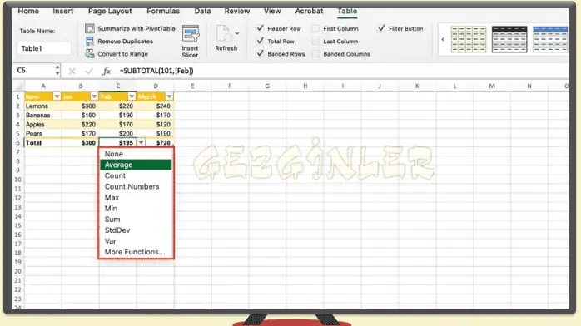
Task: Choose More Functions... from the menu
Action: click(x=136, y=252)
